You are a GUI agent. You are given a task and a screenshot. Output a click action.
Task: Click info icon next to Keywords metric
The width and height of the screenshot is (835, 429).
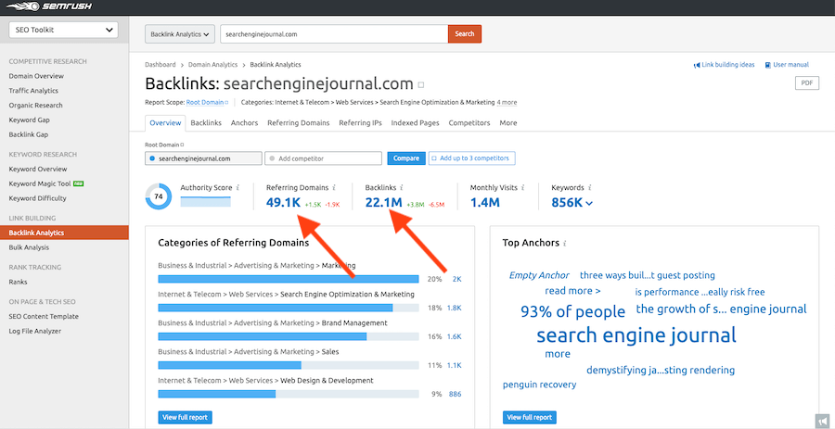pos(590,188)
